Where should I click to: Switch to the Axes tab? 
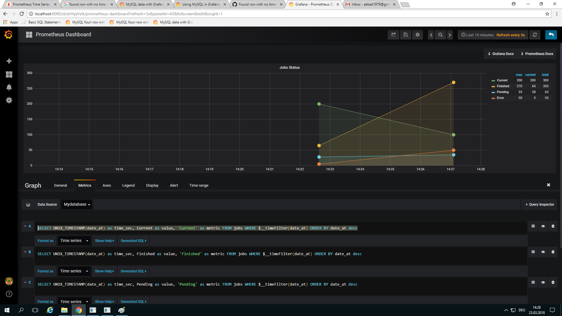tap(107, 186)
